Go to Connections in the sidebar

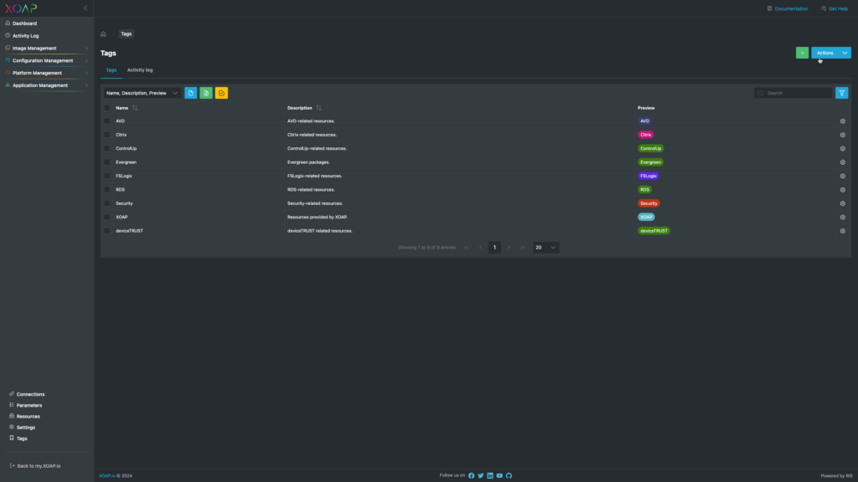30,394
